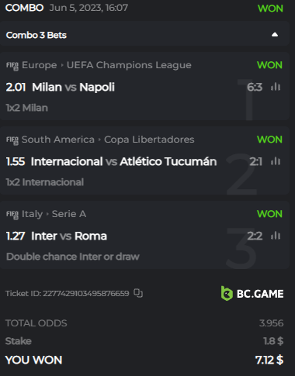Open the Copa Libertadores league link
The image size is (295, 376).
tap(149, 140)
